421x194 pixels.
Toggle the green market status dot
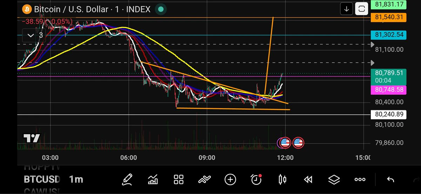point(161,9)
